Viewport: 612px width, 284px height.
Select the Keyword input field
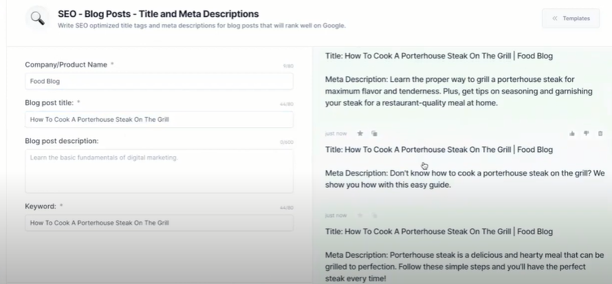159,223
